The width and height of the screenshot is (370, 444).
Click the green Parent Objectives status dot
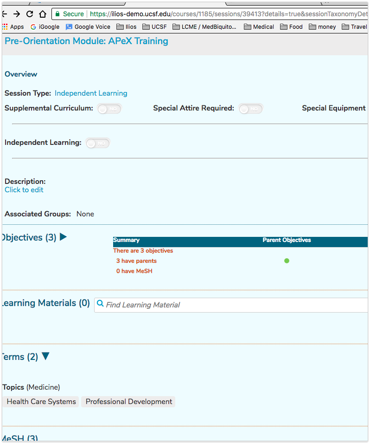click(287, 261)
